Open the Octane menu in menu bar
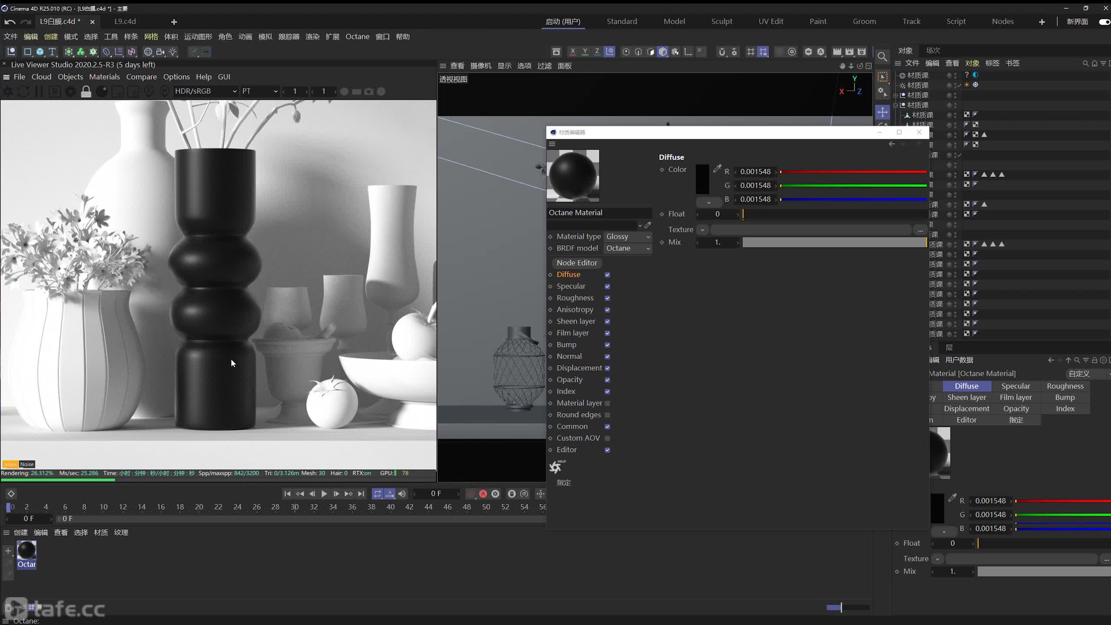Image resolution: width=1111 pixels, height=625 pixels. (357, 36)
